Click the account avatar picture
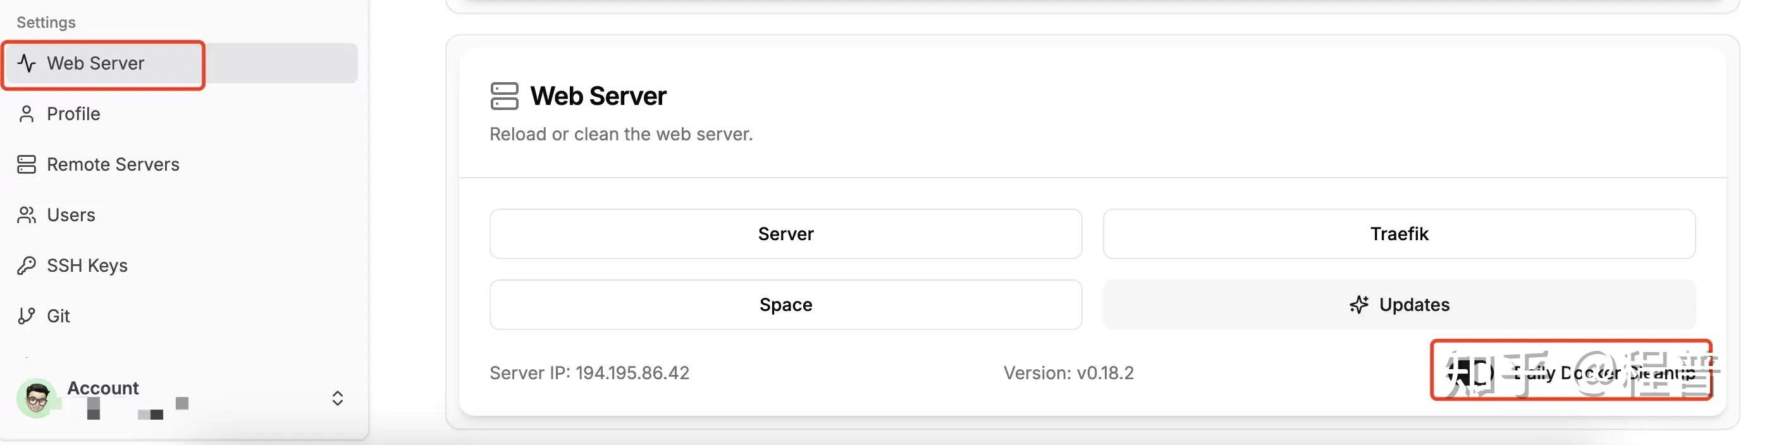The width and height of the screenshot is (1767, 445). click(x=37, y=398)
